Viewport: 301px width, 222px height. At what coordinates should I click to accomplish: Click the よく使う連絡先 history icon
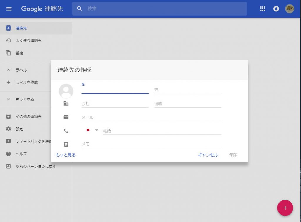pos(9,40)
